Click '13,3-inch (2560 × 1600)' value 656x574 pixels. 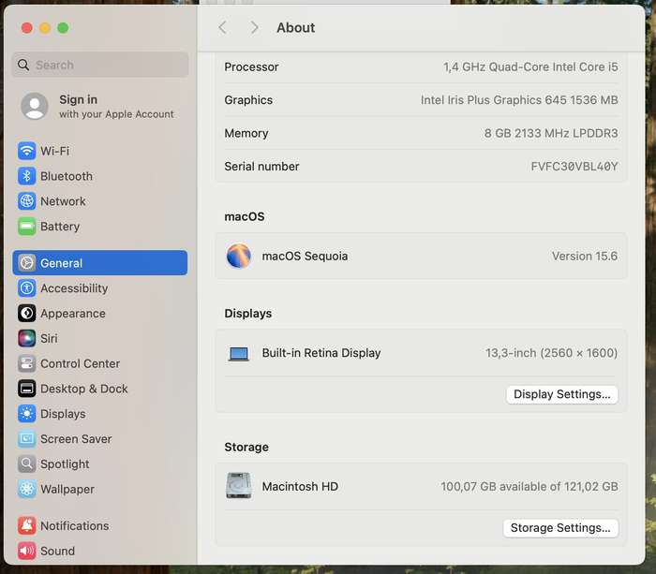551,353
